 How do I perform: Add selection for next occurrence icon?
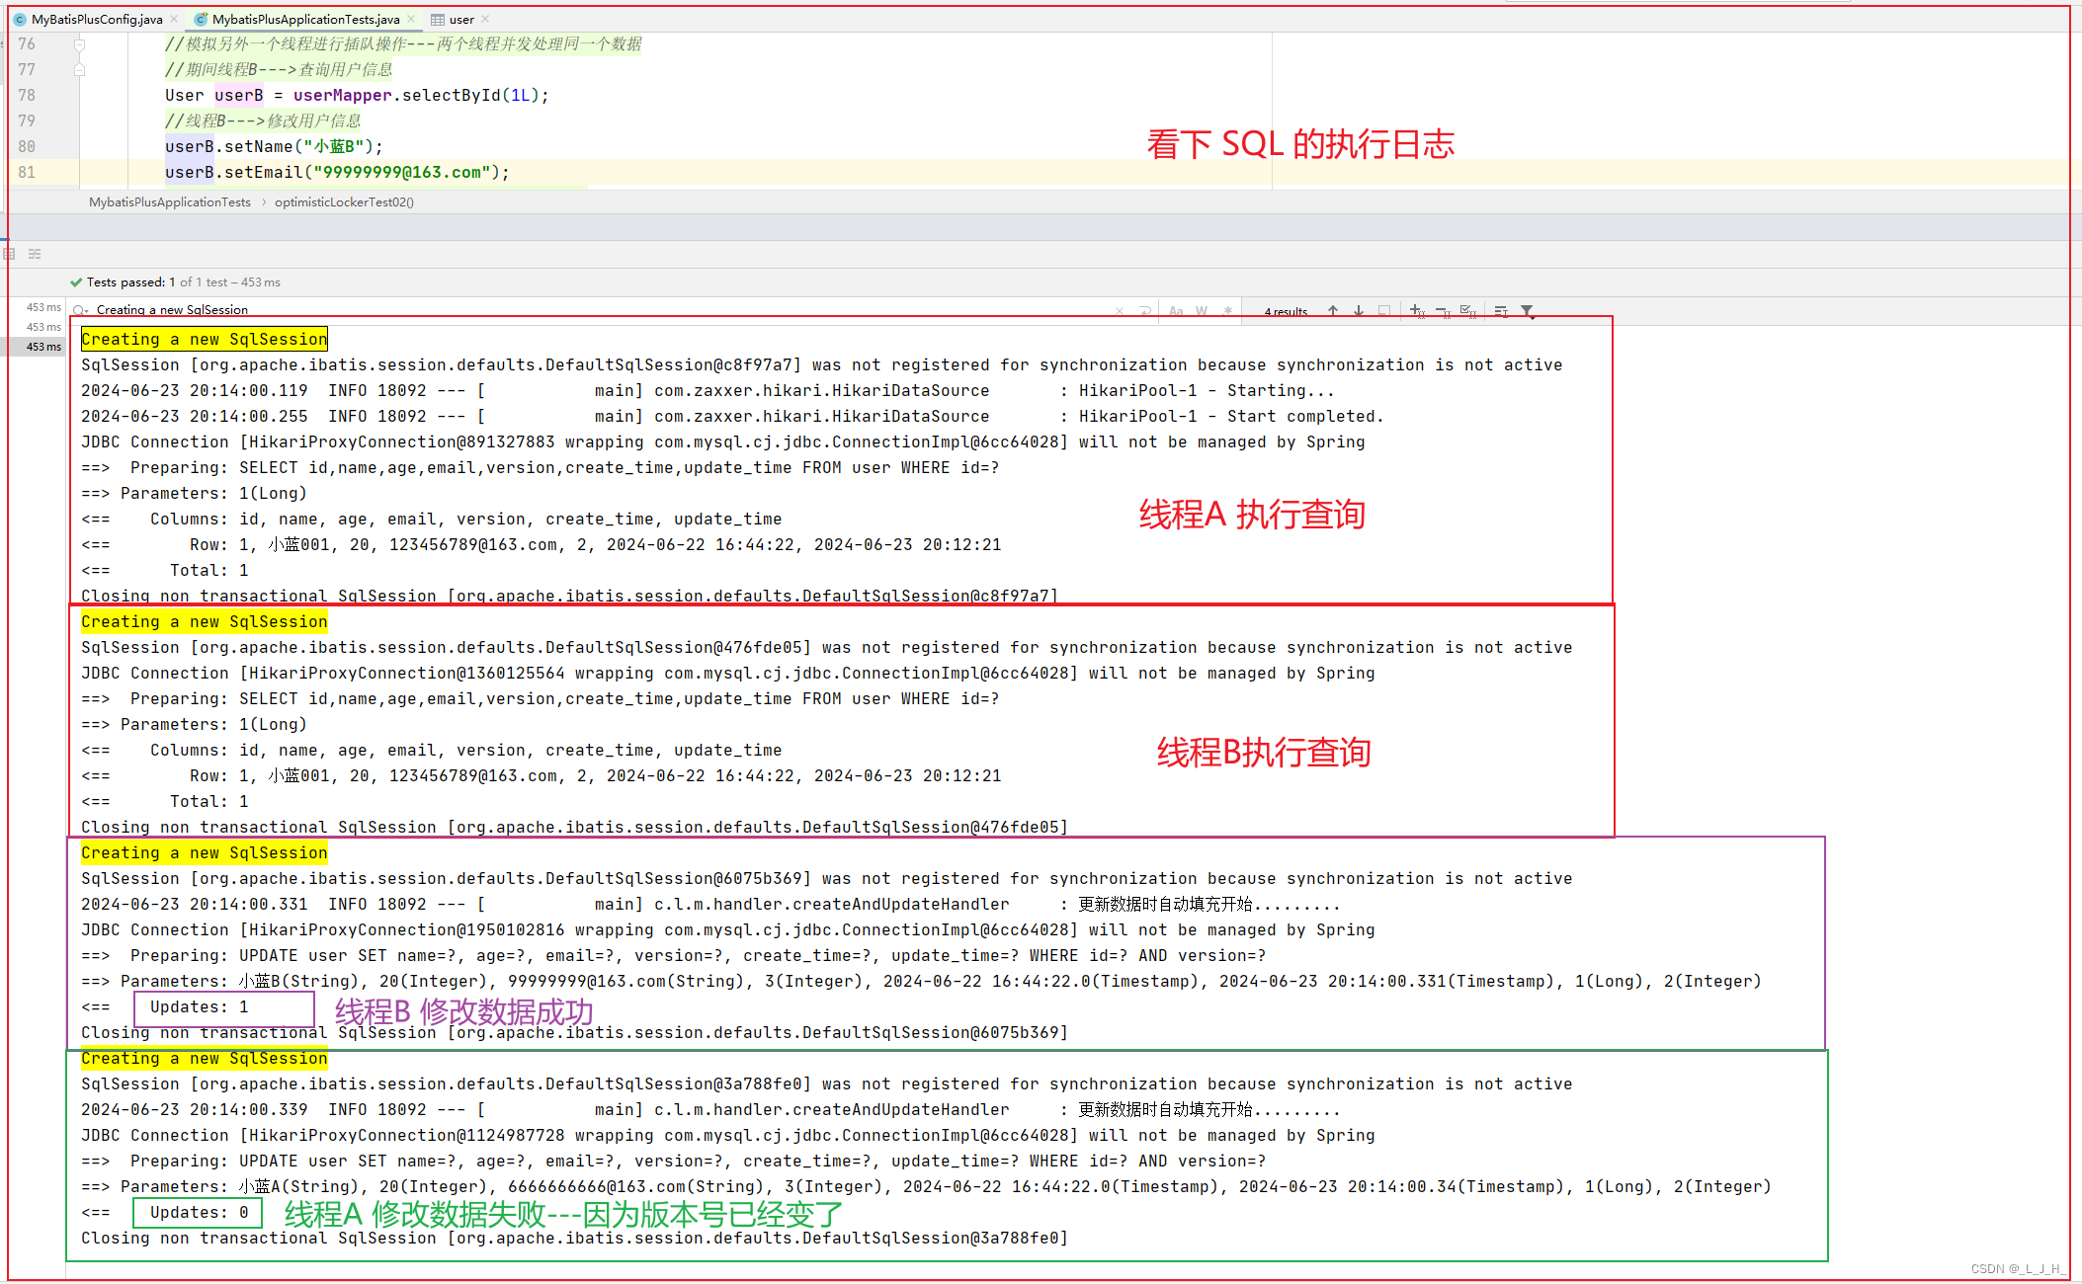click(1417, 310)
